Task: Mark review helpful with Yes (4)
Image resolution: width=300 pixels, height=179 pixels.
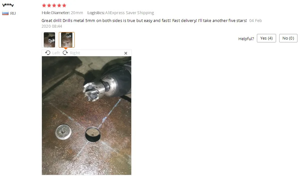Action: (x=266, y=38)
